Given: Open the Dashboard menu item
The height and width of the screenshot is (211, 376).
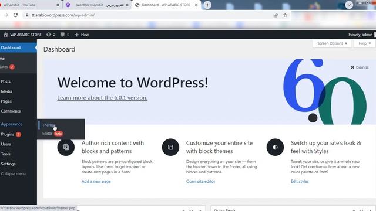Looking at the screenshot, I should point(18,47).
